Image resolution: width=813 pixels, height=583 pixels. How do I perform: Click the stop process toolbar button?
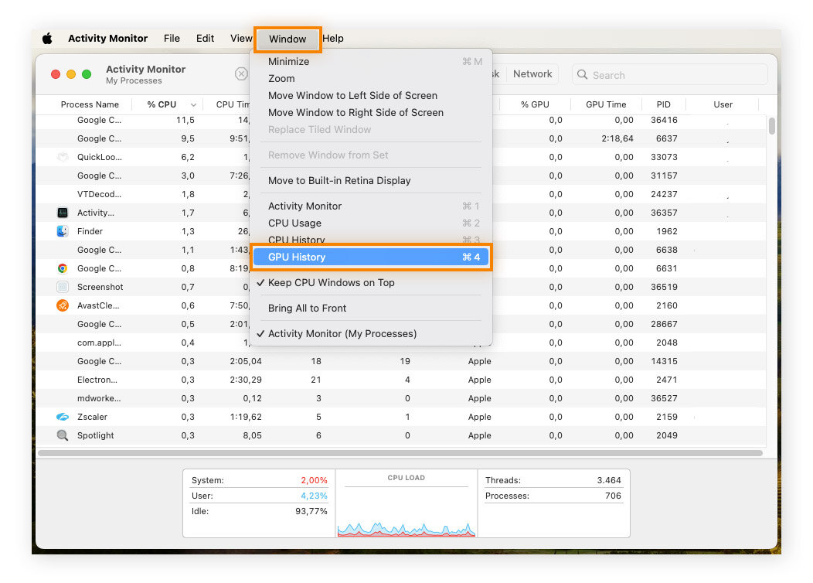[241, 73]
